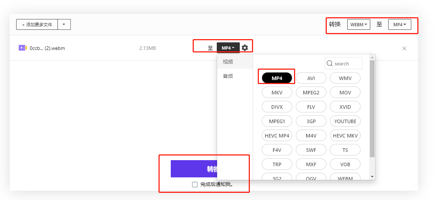Collapse the dark MP4 dropdown for the file
Viewport: 440px width, 200px height.
coord(228,48)
